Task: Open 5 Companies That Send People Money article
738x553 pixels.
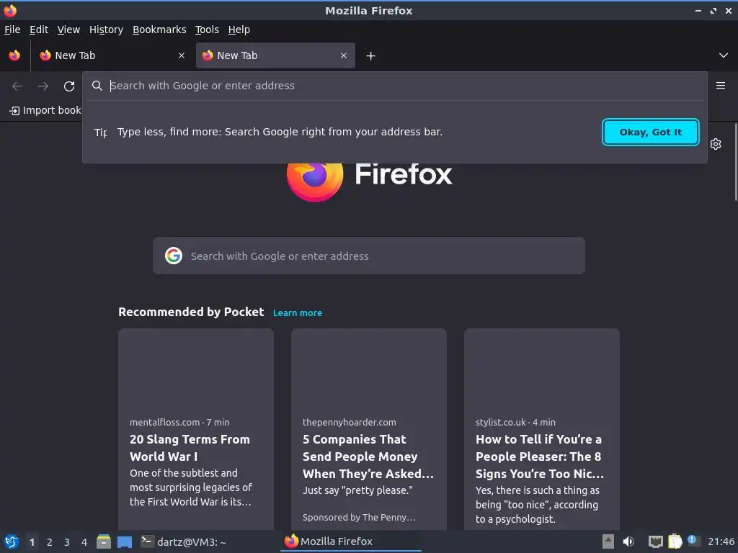Action: [x=368, y=456]
